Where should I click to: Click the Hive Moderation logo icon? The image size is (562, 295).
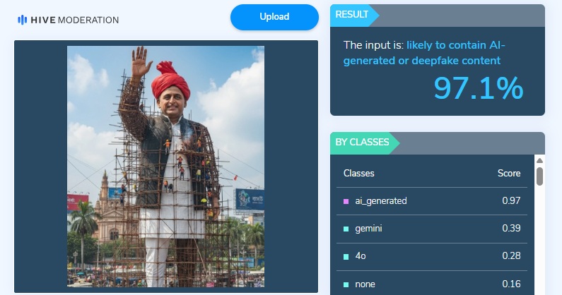[22, 20]
